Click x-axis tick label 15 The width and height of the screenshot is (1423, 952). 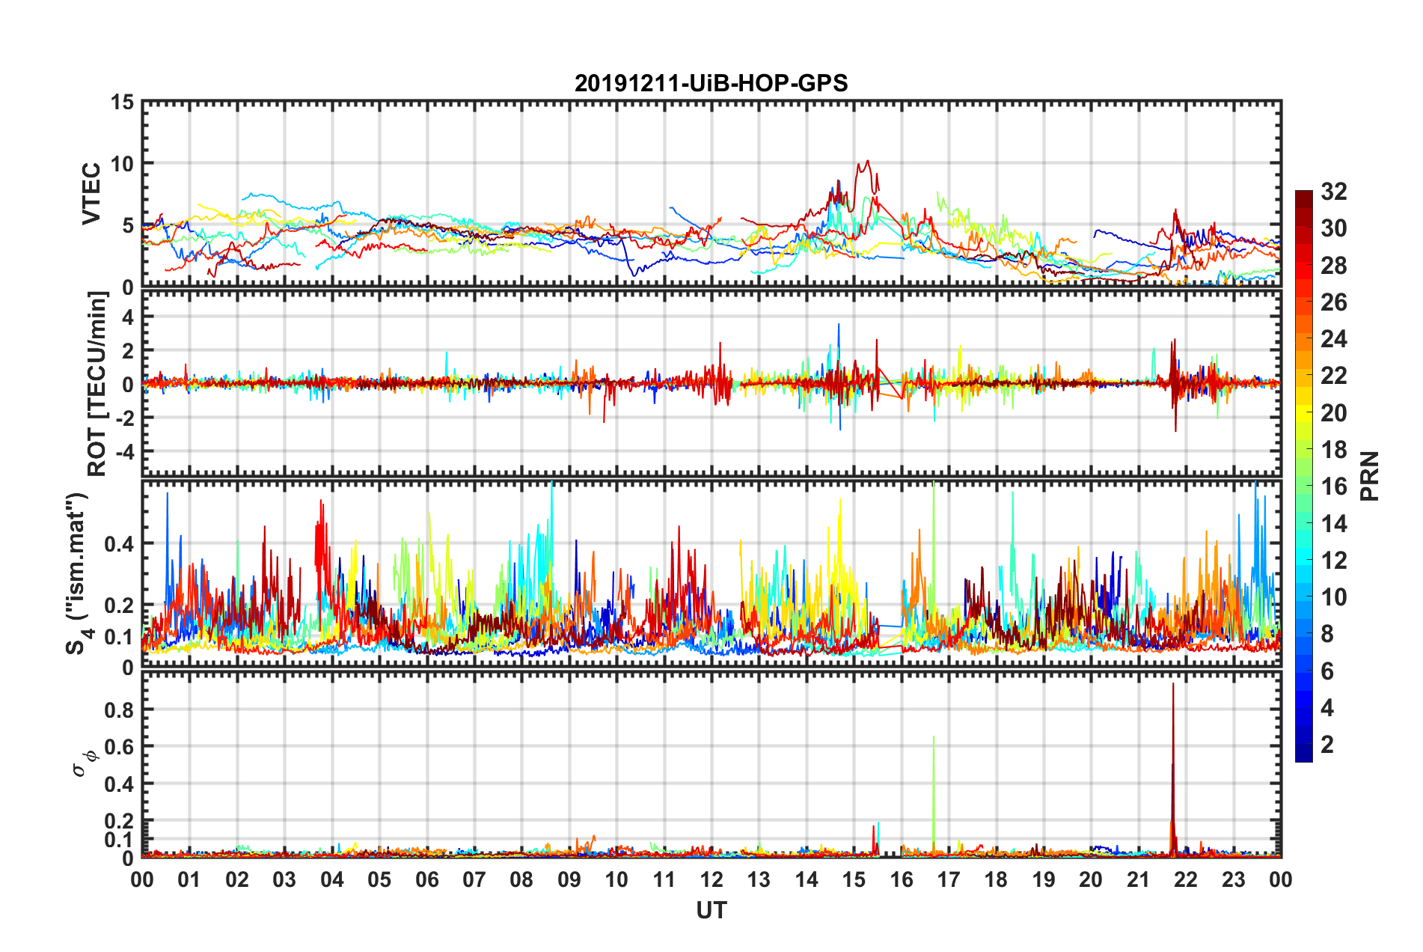pyautogui.click(x=854, y=879)
